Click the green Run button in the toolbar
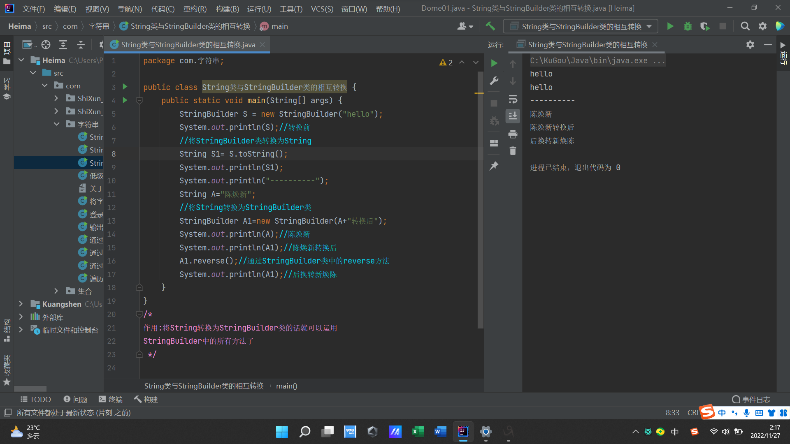 click(670, 26)
